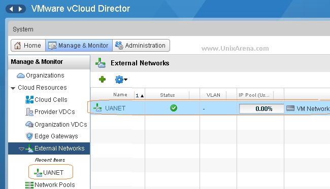
Task: Click the 0.00% IP pool usage bar
Action: [261, 108]
